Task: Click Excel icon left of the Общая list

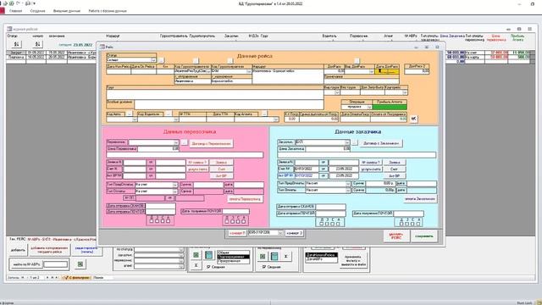Action: (x=196, y=256)
